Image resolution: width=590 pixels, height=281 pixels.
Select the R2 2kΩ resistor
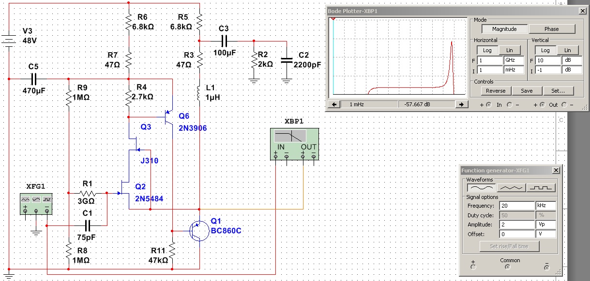(253, 60)
